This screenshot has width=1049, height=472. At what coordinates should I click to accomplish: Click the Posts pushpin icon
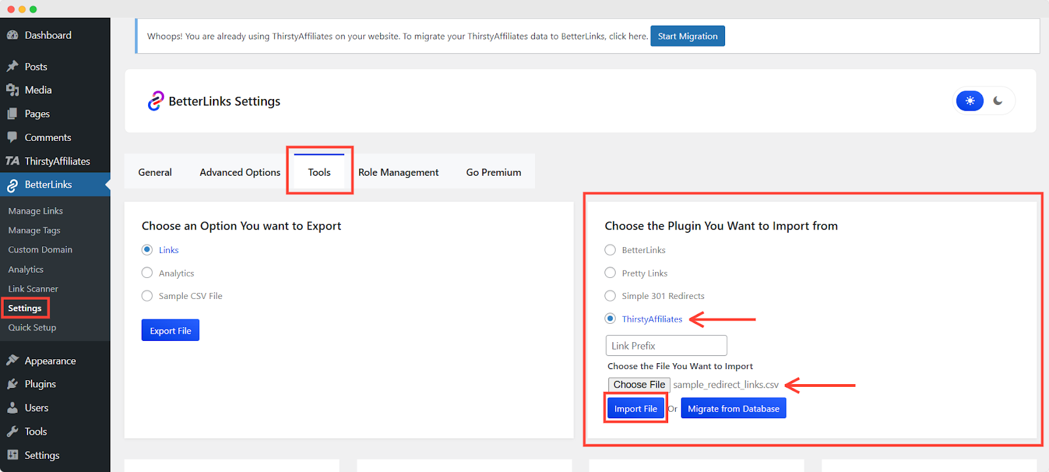pos(12,66)
